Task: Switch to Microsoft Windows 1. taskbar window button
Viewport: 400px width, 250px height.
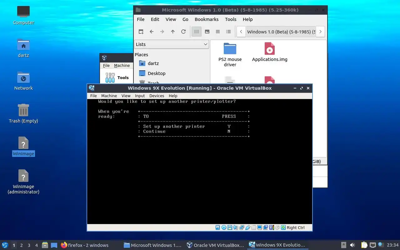Action: click(x=152, y=245)
